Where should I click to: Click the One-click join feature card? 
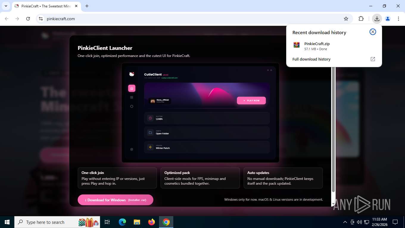(x=117, y=178)
